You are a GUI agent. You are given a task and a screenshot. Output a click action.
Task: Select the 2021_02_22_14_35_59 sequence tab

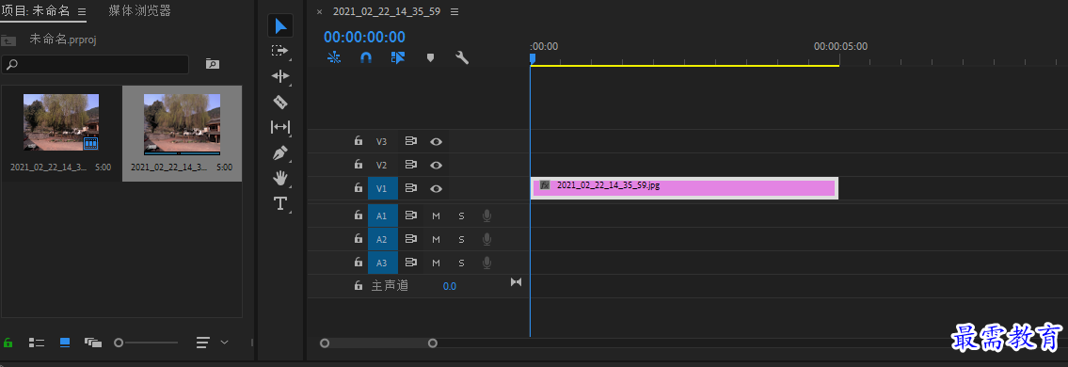[388, 11]
